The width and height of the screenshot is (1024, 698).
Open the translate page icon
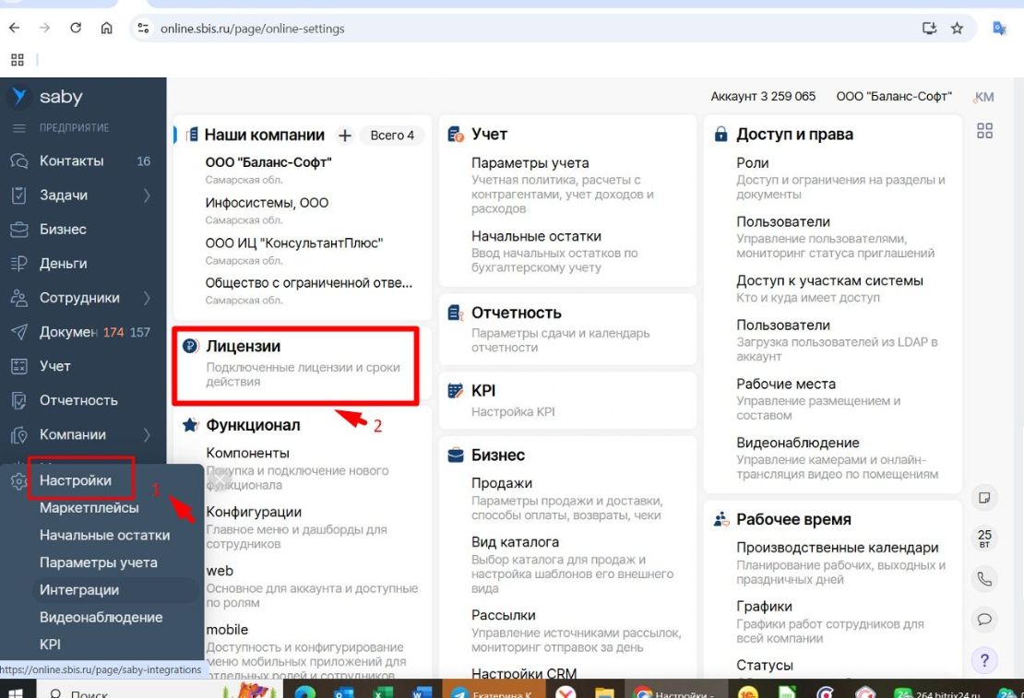(999, 28)
